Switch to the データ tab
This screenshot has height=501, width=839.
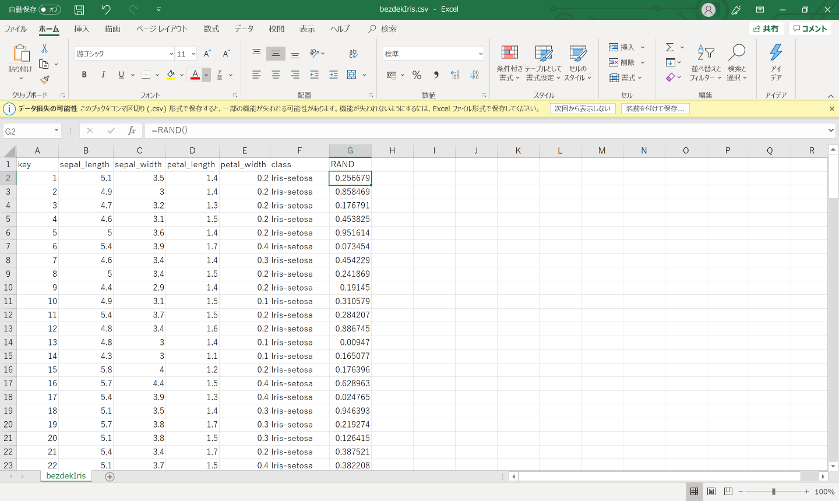[x=244, y=29]
